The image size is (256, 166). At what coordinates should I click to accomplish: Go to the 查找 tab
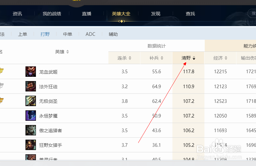[190, 14]
